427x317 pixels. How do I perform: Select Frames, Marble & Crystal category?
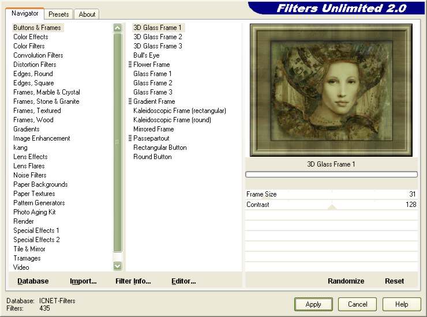[x=47, y=92]
